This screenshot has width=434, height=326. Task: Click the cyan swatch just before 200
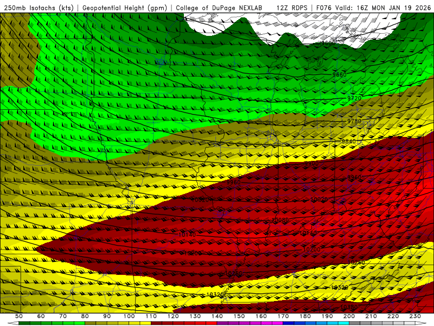[343, 323]
